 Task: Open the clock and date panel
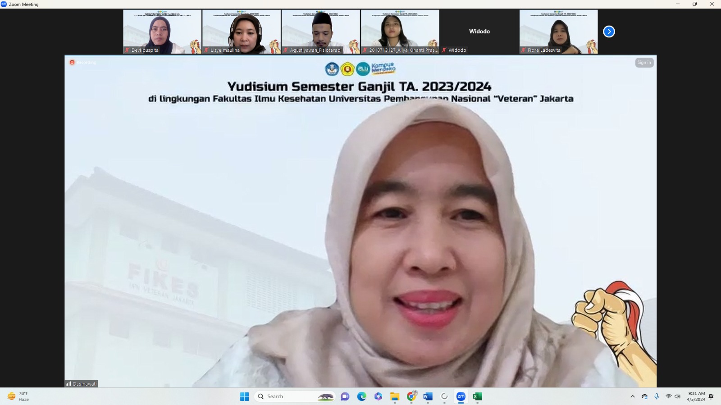[x=696, y=396]
